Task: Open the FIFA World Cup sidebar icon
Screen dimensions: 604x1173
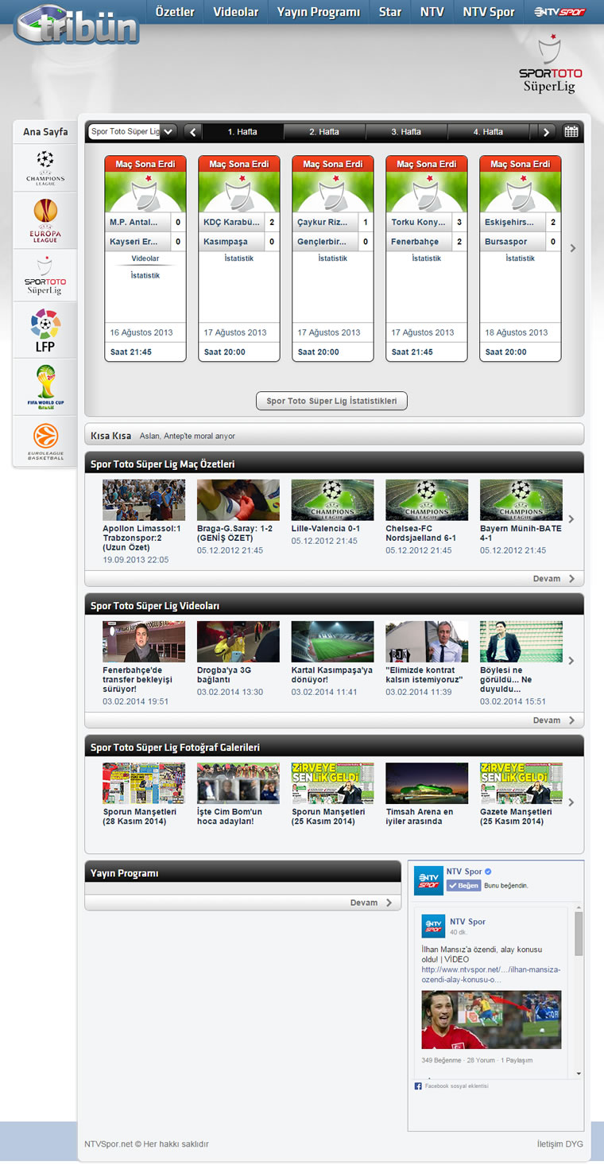Action: [45, 386]
